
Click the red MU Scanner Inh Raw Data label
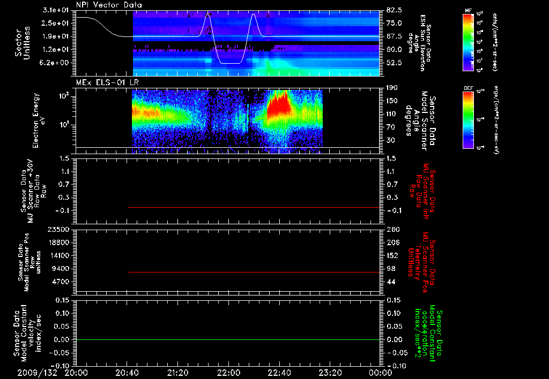coord(422,191)
